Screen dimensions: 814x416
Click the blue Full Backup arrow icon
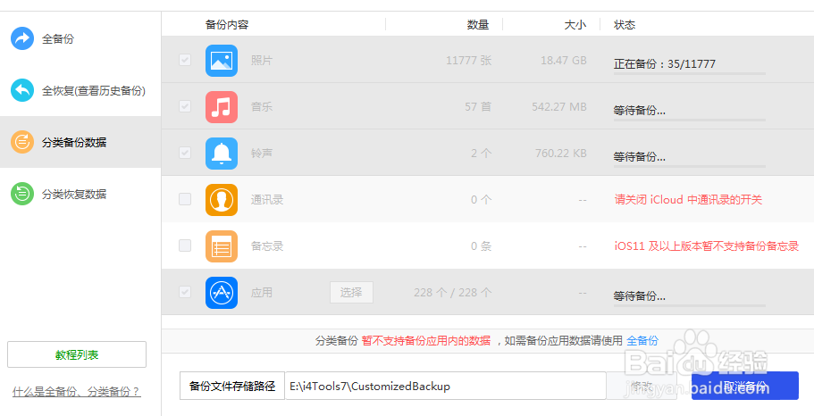coord(22,38)
